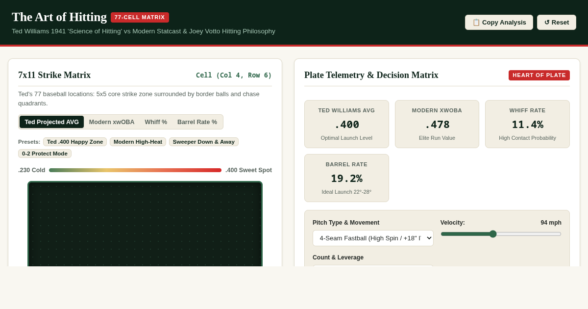Click the Copy Analysis button
The height and width of the screenshot is (309, 588).
(x=499, y=22)
